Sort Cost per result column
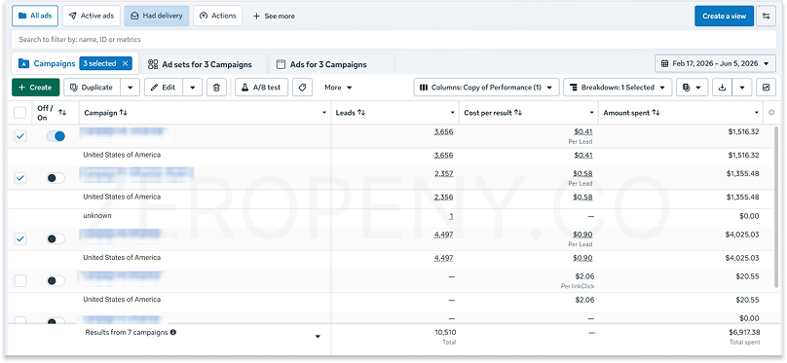Screen dimensions: 787x363 point(518,113)
